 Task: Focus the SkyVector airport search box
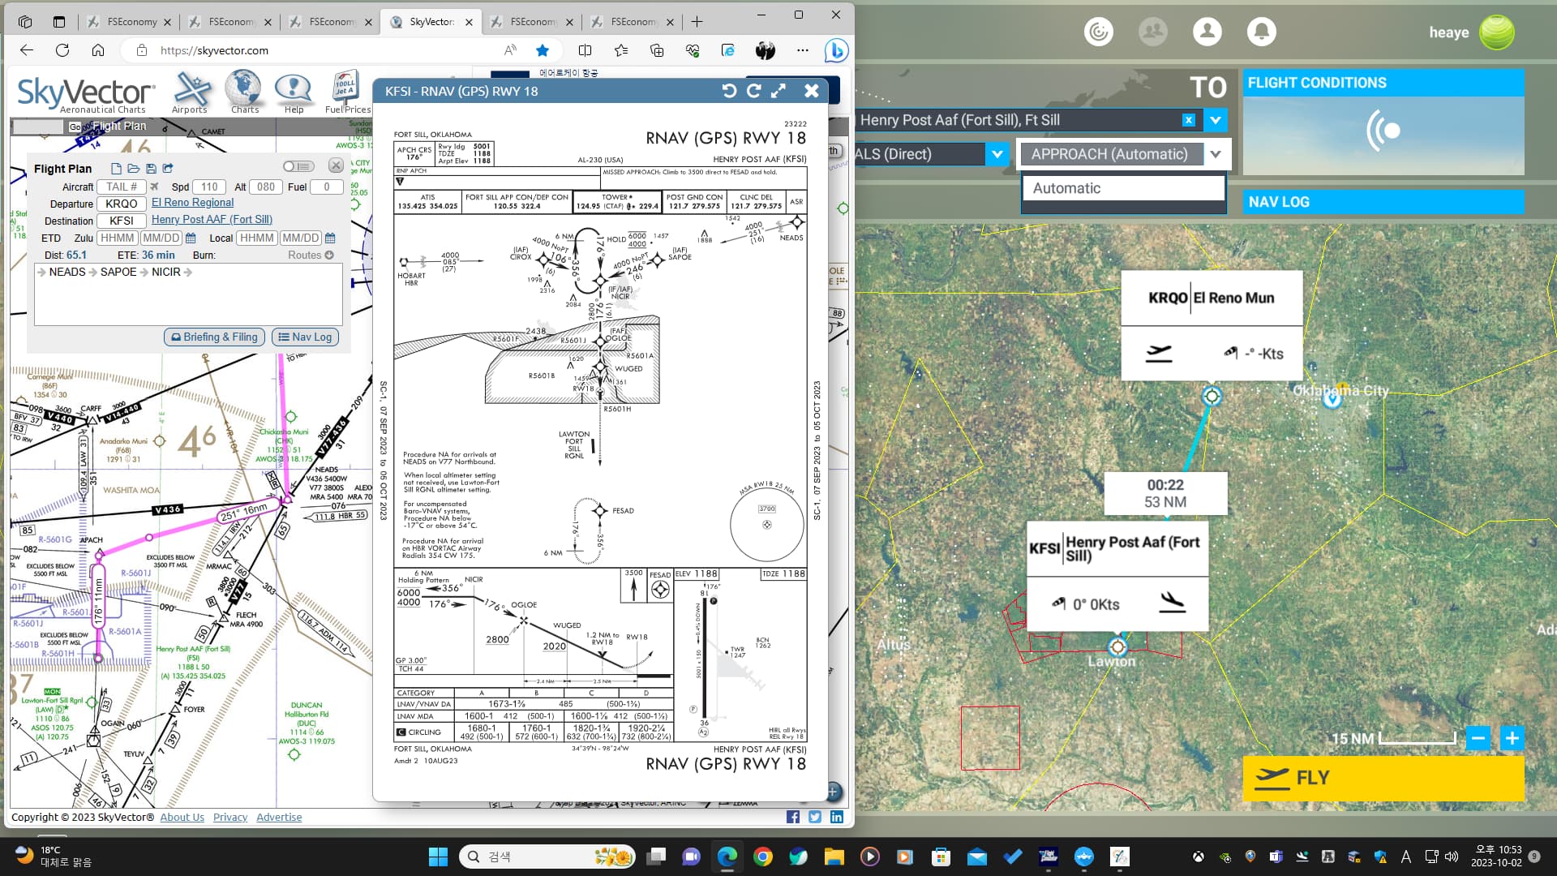click(38, 127)
